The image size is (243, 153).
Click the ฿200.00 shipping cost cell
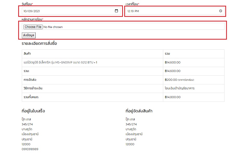pyautogui.click(x=171, y=80)
